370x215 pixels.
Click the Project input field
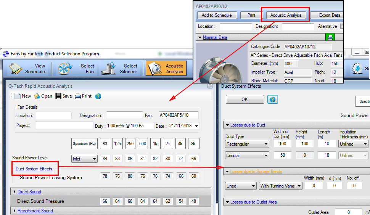(x=64, y=126)
